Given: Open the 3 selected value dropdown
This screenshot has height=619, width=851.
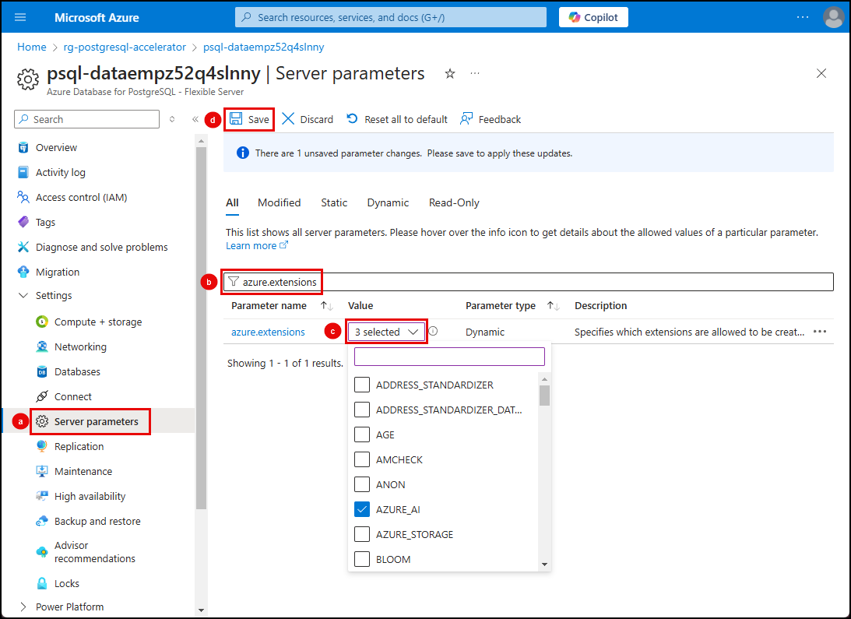Looking at the screenshot, I should click(387, 332).
